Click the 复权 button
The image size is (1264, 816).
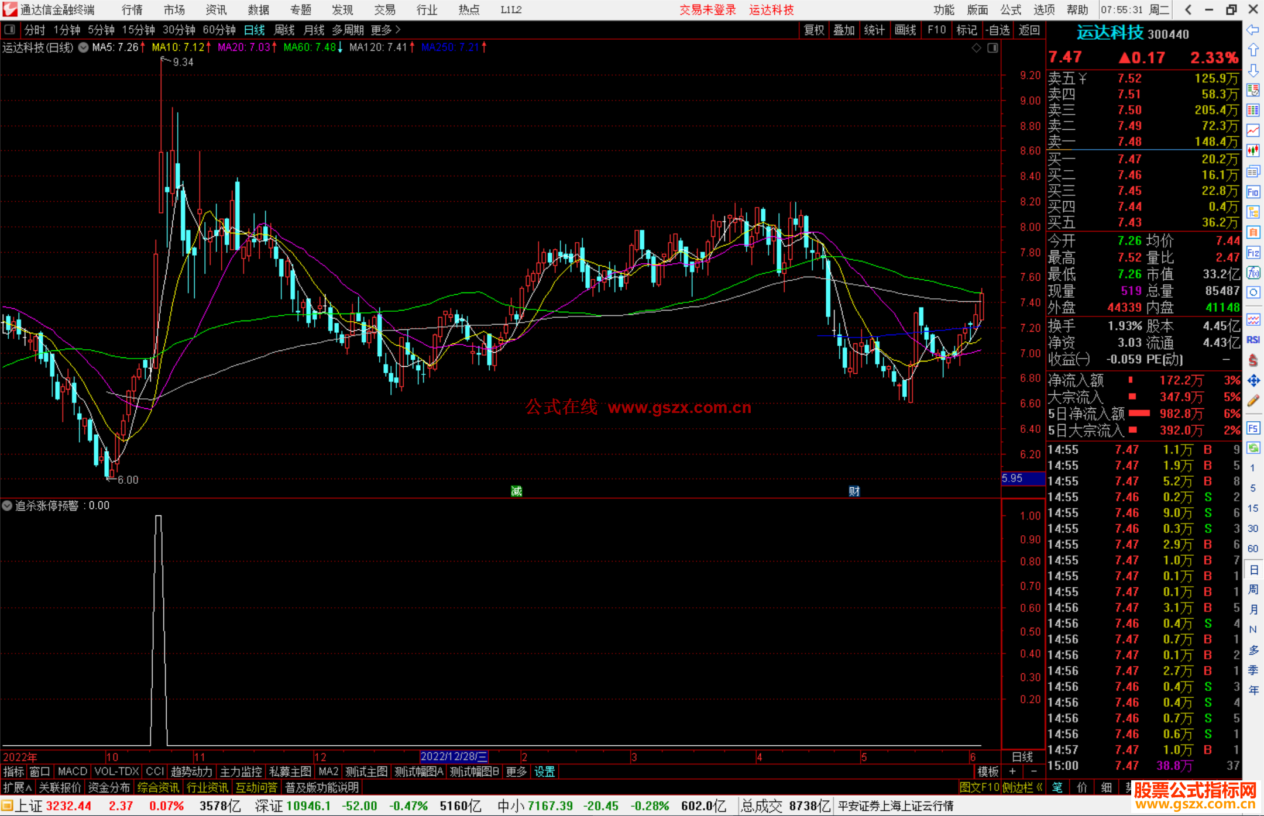pyautogui.click(x=813, y=30)
